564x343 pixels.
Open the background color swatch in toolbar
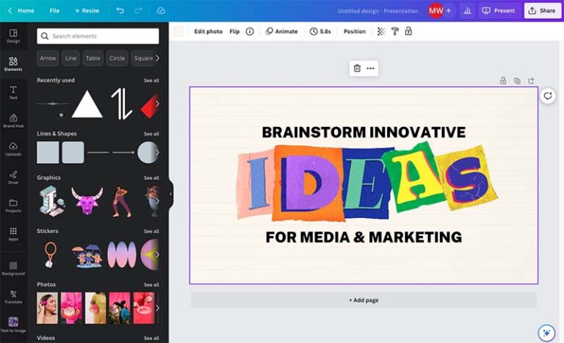(178, 32)
